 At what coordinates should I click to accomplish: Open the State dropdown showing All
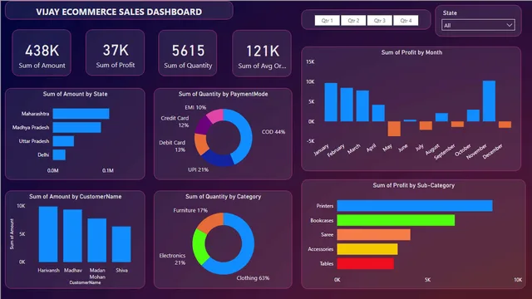coord(478,25)
